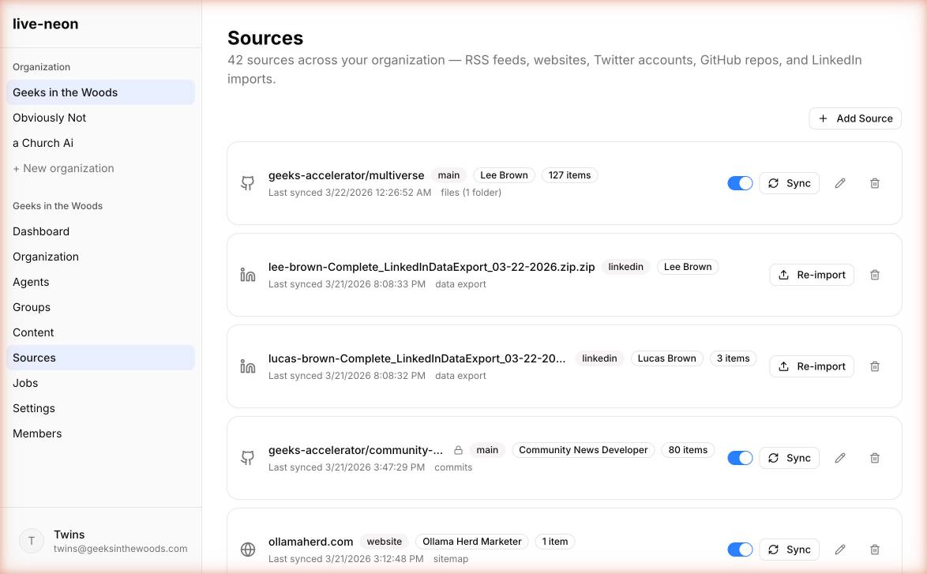Click the Add Source button

855,118
